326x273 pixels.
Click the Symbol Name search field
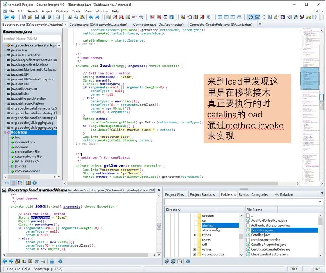(x=32, y=39)
